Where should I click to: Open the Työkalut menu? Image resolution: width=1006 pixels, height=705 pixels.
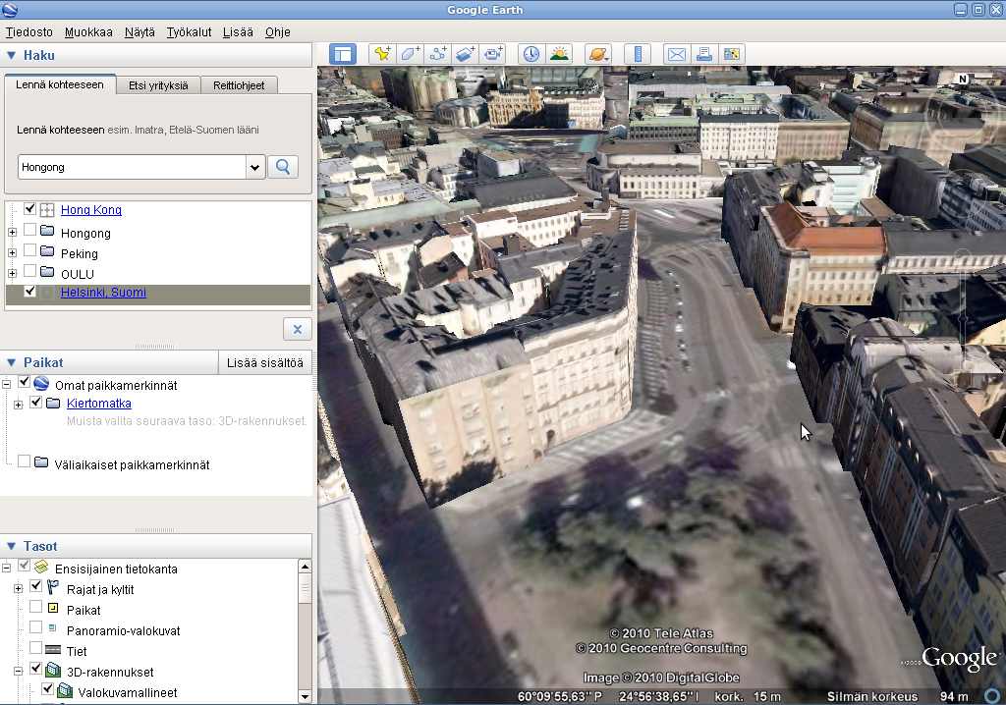pyautogui.click(x=189, y=32)
